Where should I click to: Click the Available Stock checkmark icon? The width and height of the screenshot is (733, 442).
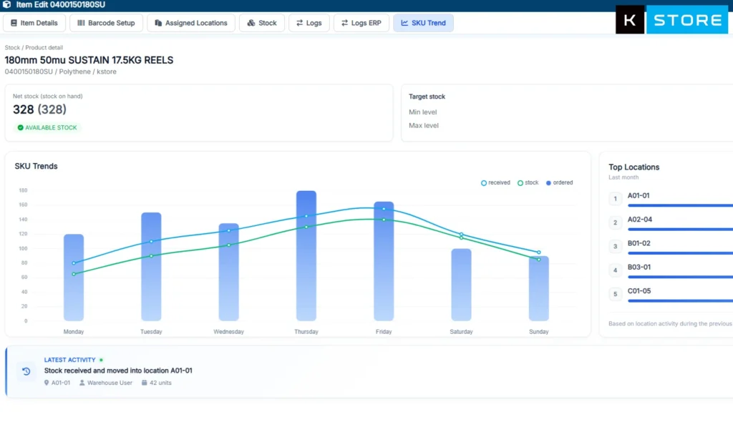(20, 127)
